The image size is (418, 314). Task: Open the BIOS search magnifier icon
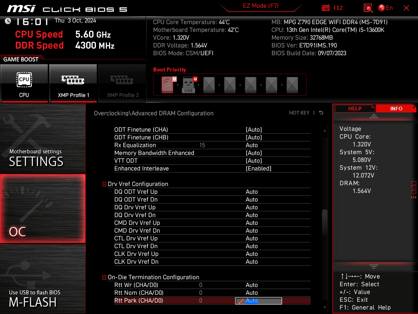click(368, 8)
